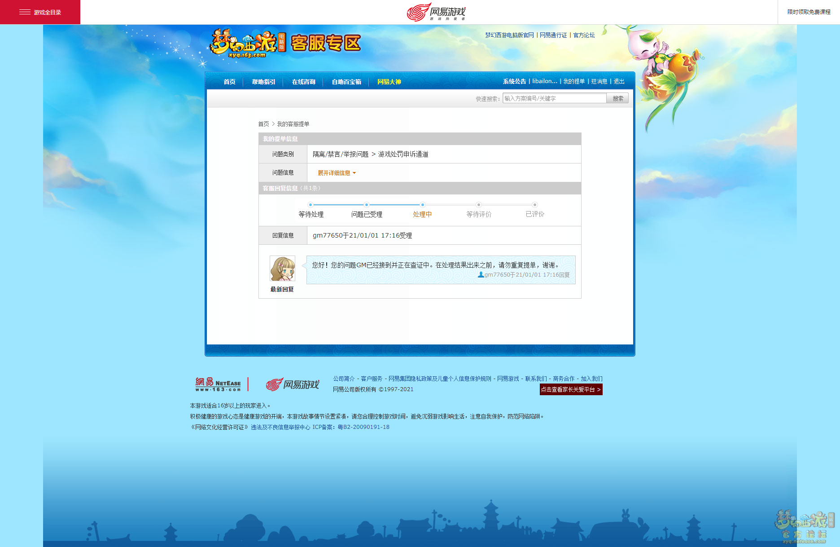The height and width of the screenshot is (547, 840).
Task: Open 短消息 messages link
Action: click(x=599, y=81)
